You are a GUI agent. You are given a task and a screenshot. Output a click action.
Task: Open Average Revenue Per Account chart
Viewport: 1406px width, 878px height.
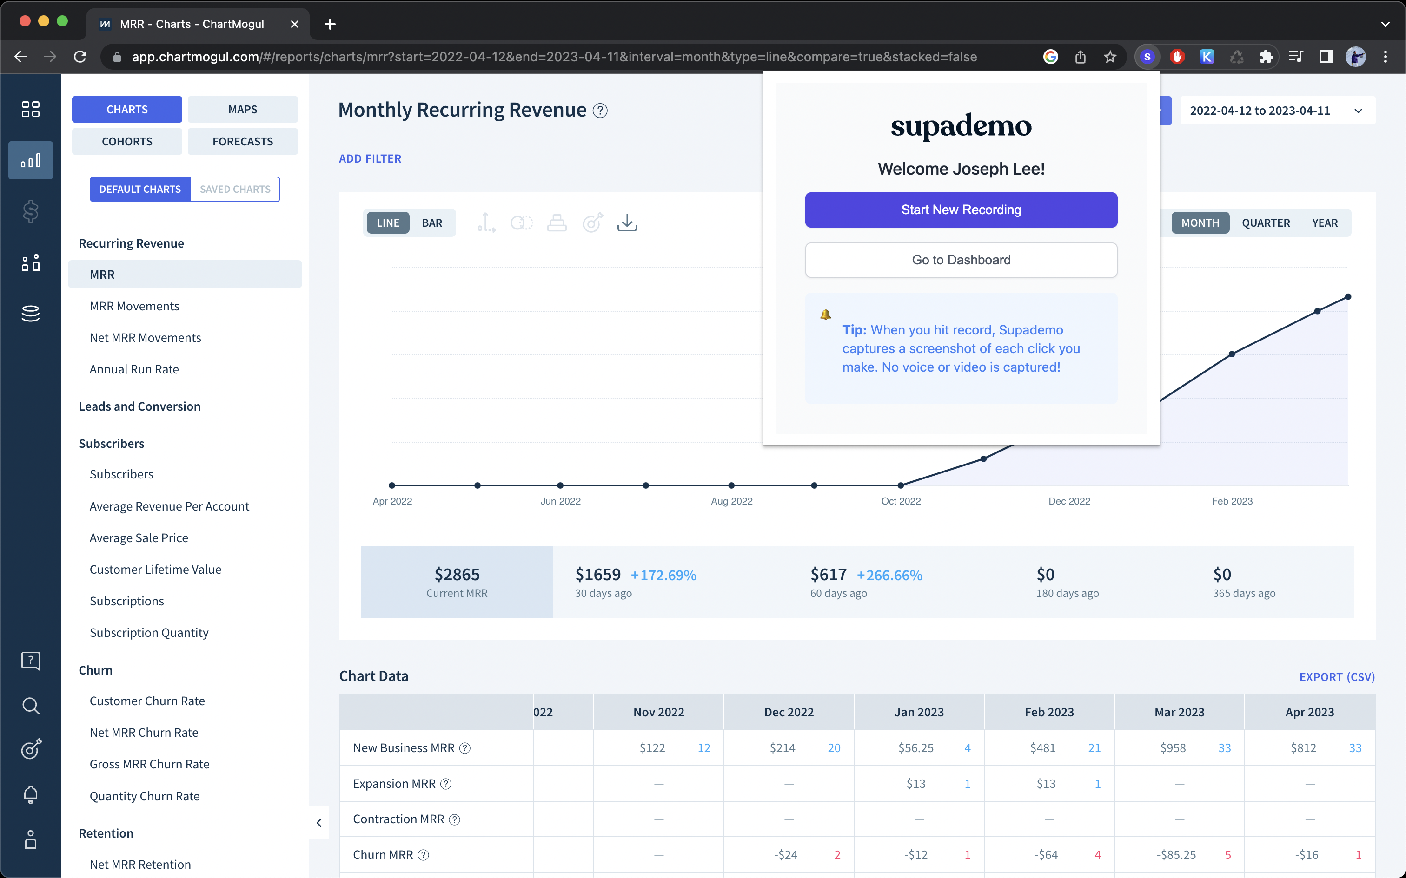point(169,506)
